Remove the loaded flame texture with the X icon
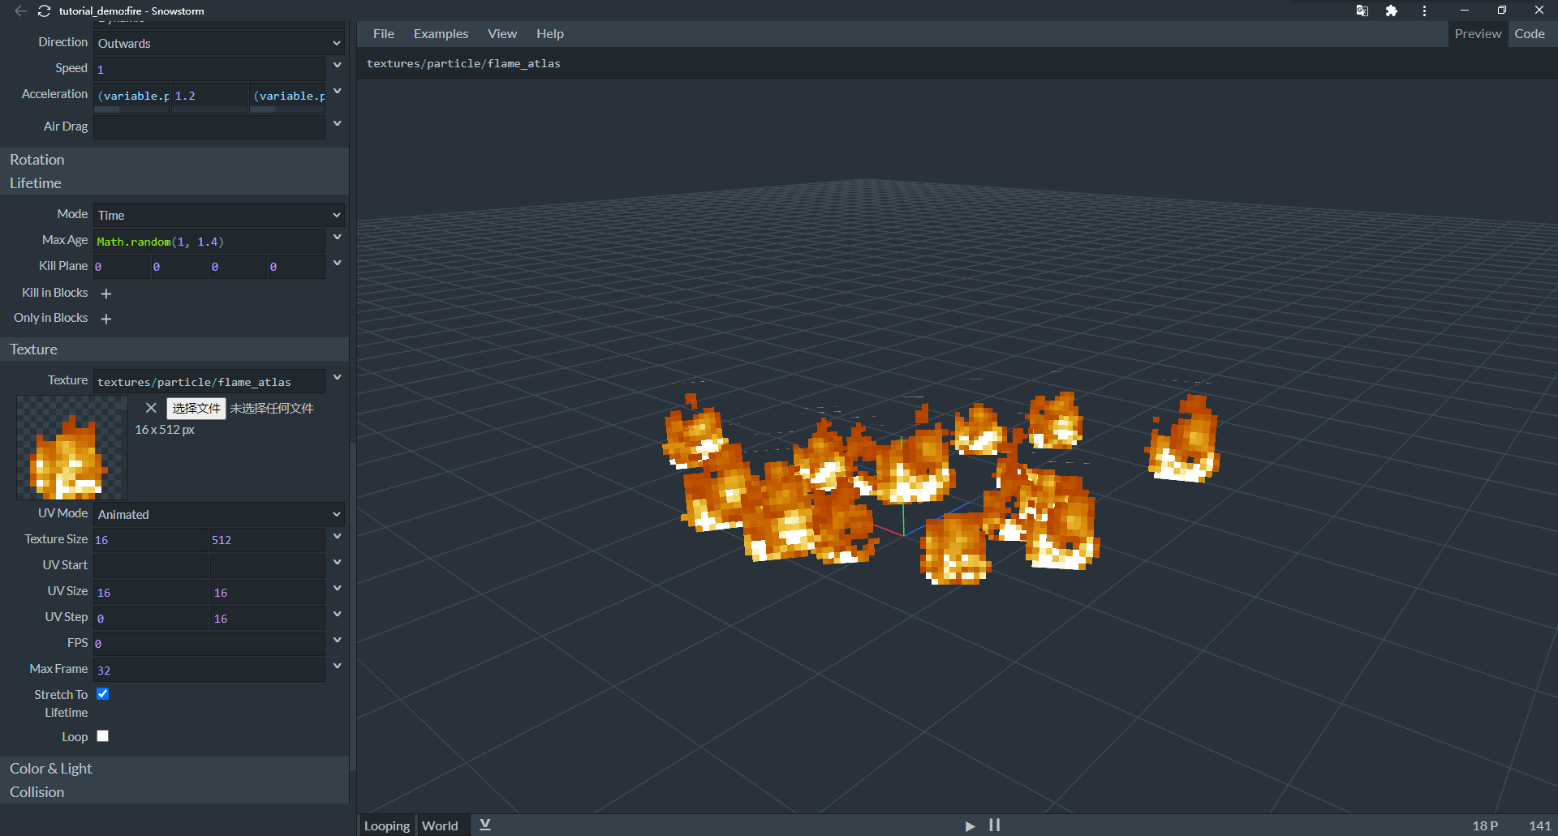 tap(151, 408)
